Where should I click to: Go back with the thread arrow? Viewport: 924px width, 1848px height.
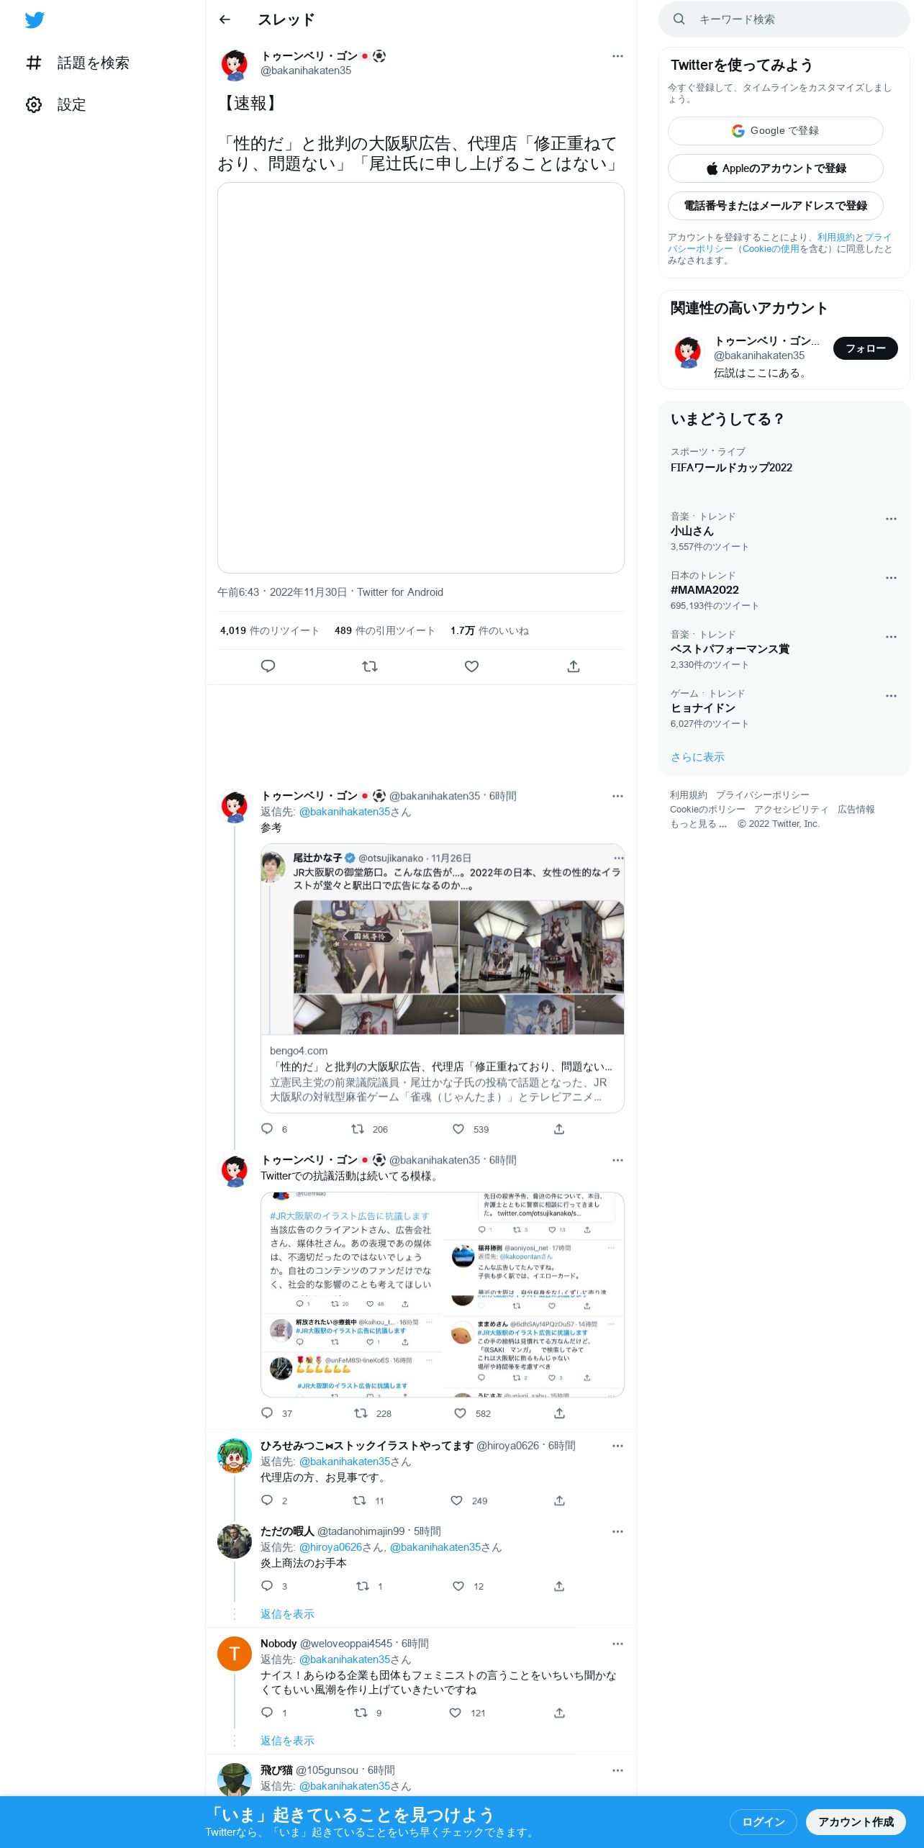point(225,19)
